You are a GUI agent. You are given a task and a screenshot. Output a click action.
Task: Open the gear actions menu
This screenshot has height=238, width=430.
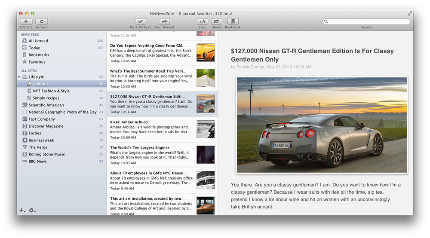point(32,210)
